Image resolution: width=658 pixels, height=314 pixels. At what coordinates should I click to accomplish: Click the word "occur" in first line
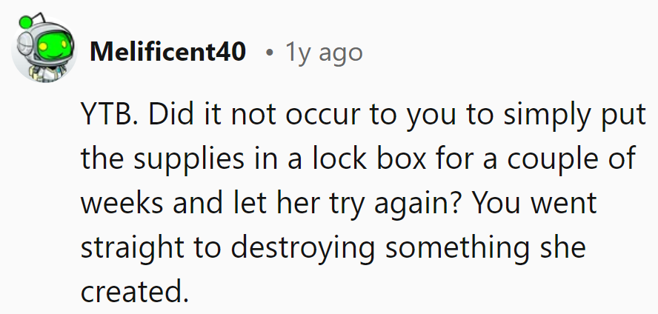click(x=323, y=117)
